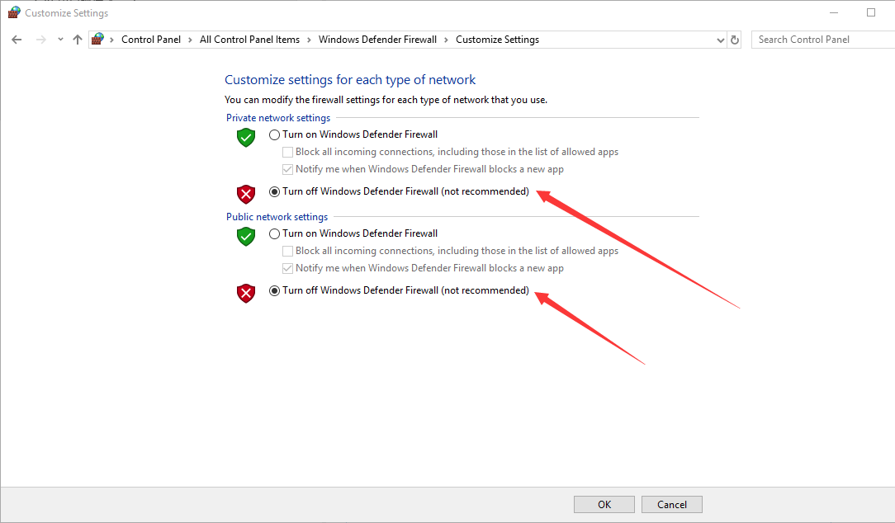Click 'You can modify the firewall settings' text
The width and height of the screenshot is (895, 523).
point(386,100)
